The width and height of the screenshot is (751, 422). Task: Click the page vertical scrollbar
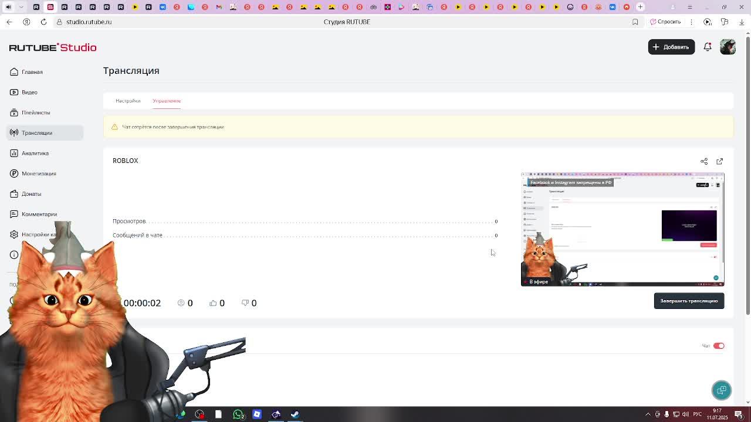point(747,176)
